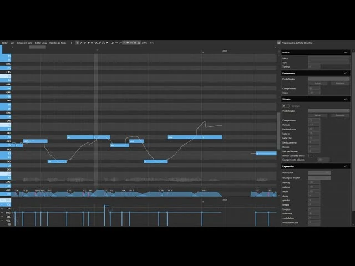The image size is (355, 266).
Task: Click the playhead marker on timeline ruler
Action: [98, 50]
